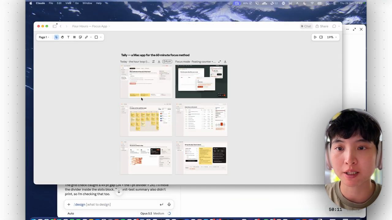Click the microphone dictation icon

[169, 204]
